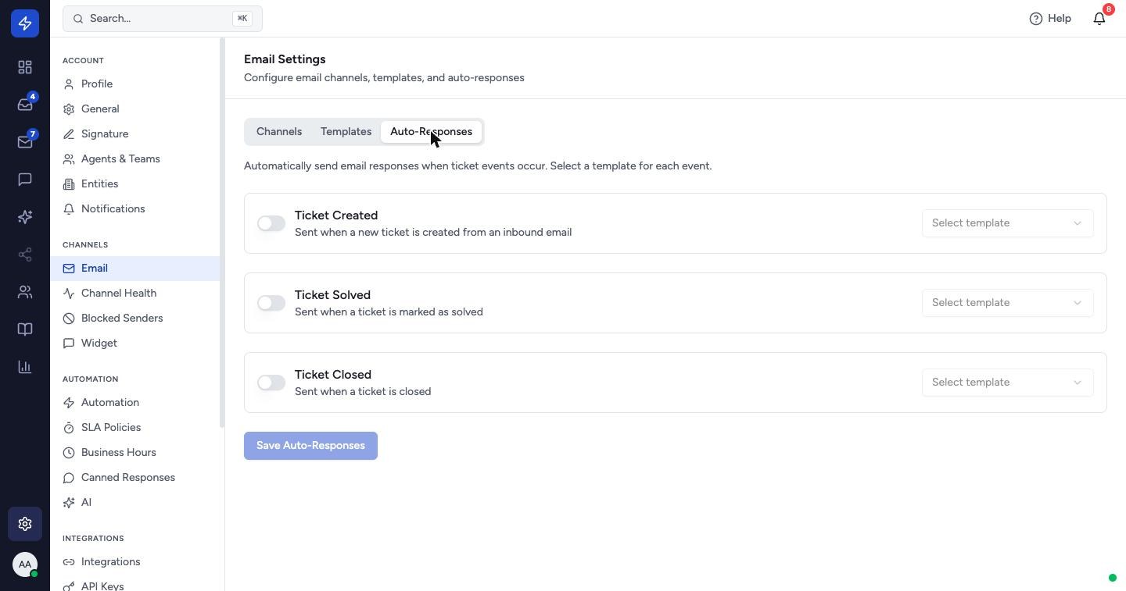Open the reports bar chart icon
The height and width of the screenshot is (591, 1126).
(25, 367)
